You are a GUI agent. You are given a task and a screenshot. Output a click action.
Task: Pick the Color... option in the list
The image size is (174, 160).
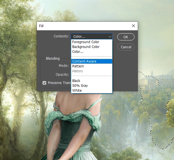point(91,52)
